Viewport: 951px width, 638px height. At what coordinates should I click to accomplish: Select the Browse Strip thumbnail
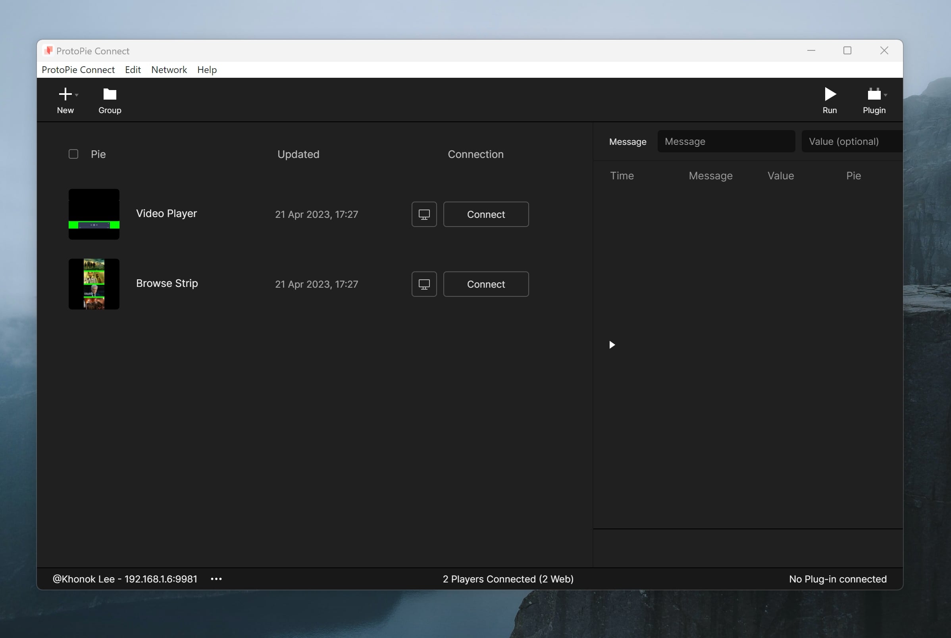(94, 284)
